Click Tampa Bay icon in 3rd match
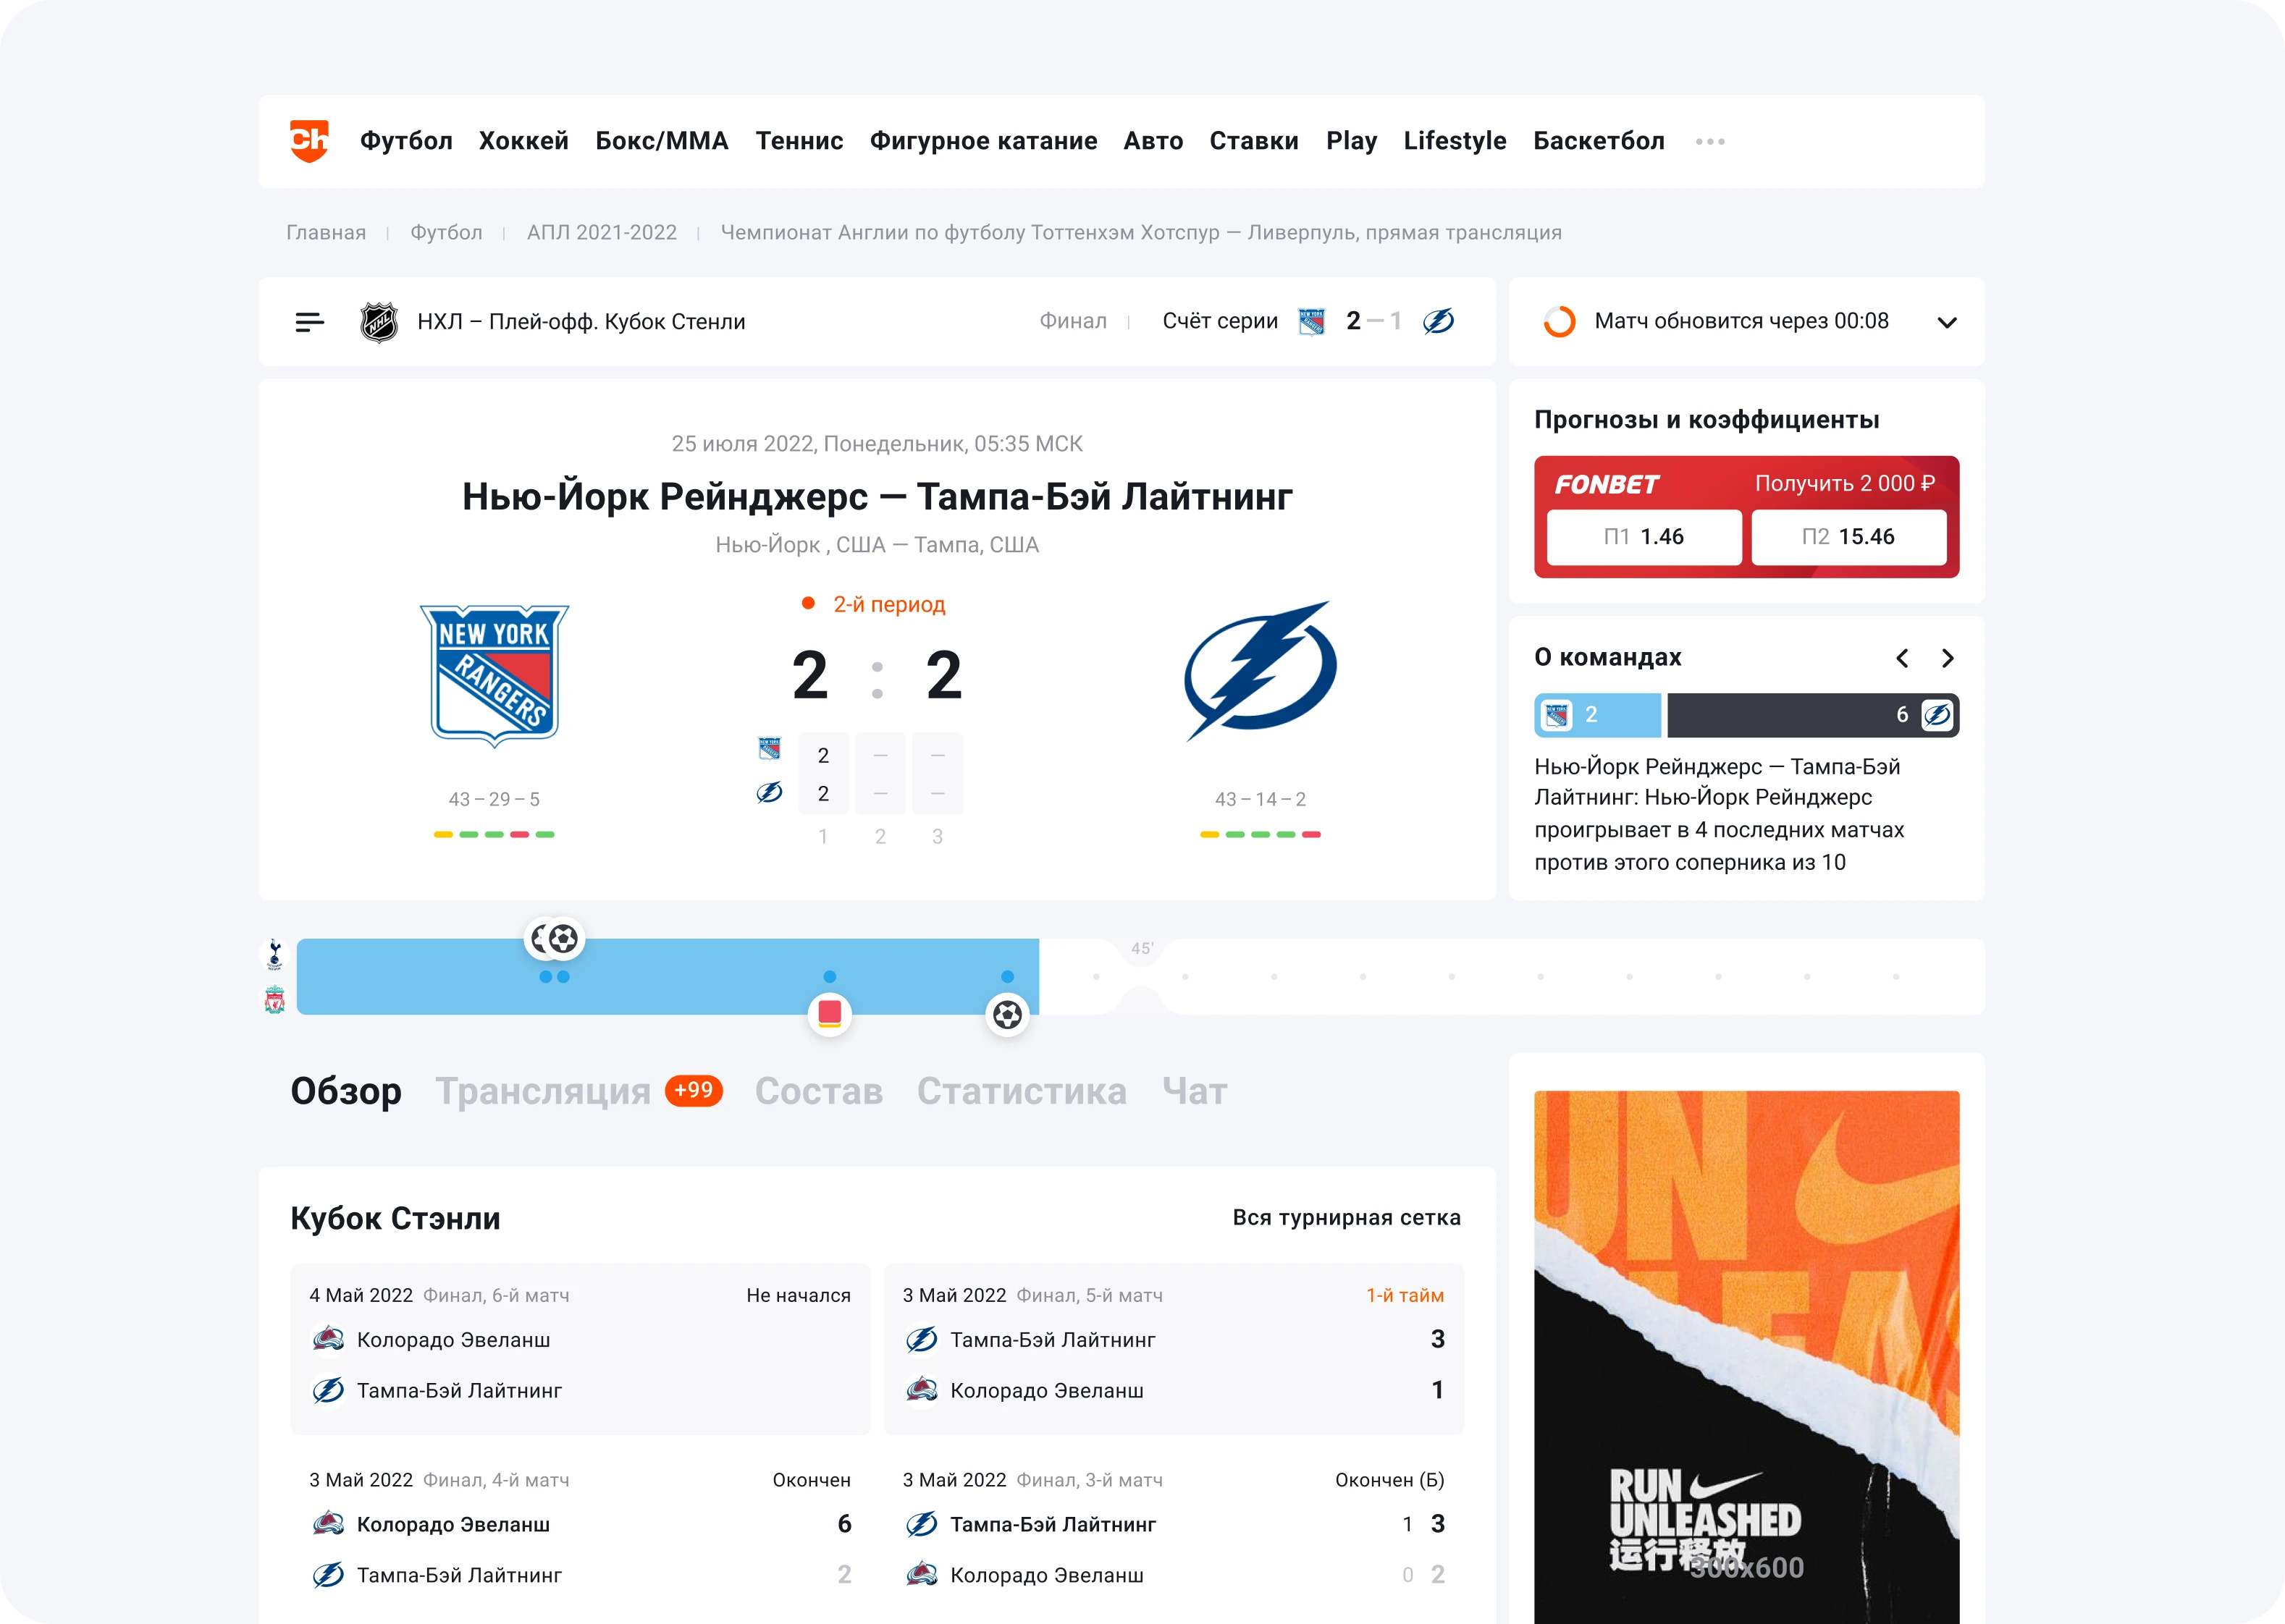The width and height of the screenshot is (2285, 1624). (x=922, y=1524)
